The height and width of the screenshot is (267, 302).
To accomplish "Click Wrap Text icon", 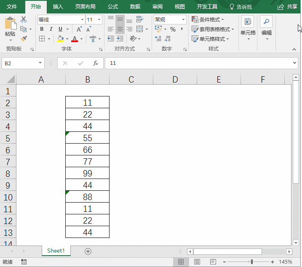I will tap(140, 19).
